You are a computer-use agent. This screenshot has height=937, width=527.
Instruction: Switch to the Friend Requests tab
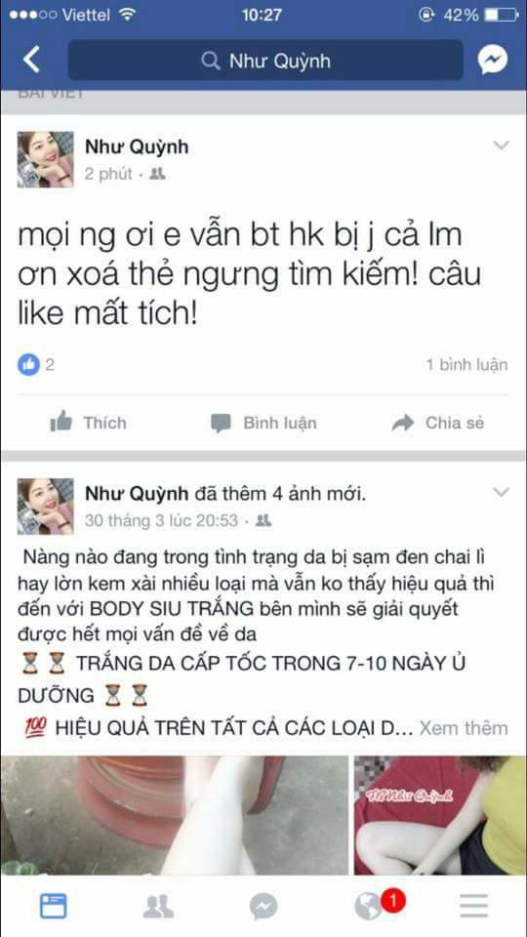pos(158,907)
